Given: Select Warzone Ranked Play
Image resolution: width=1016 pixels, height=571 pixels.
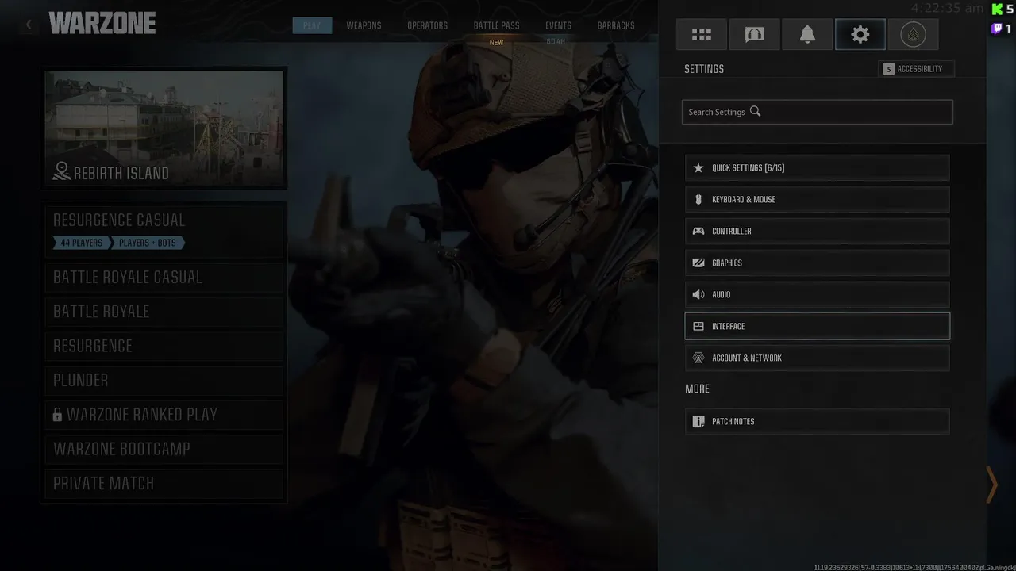Looking at the screenshot, I should point(164,415).
